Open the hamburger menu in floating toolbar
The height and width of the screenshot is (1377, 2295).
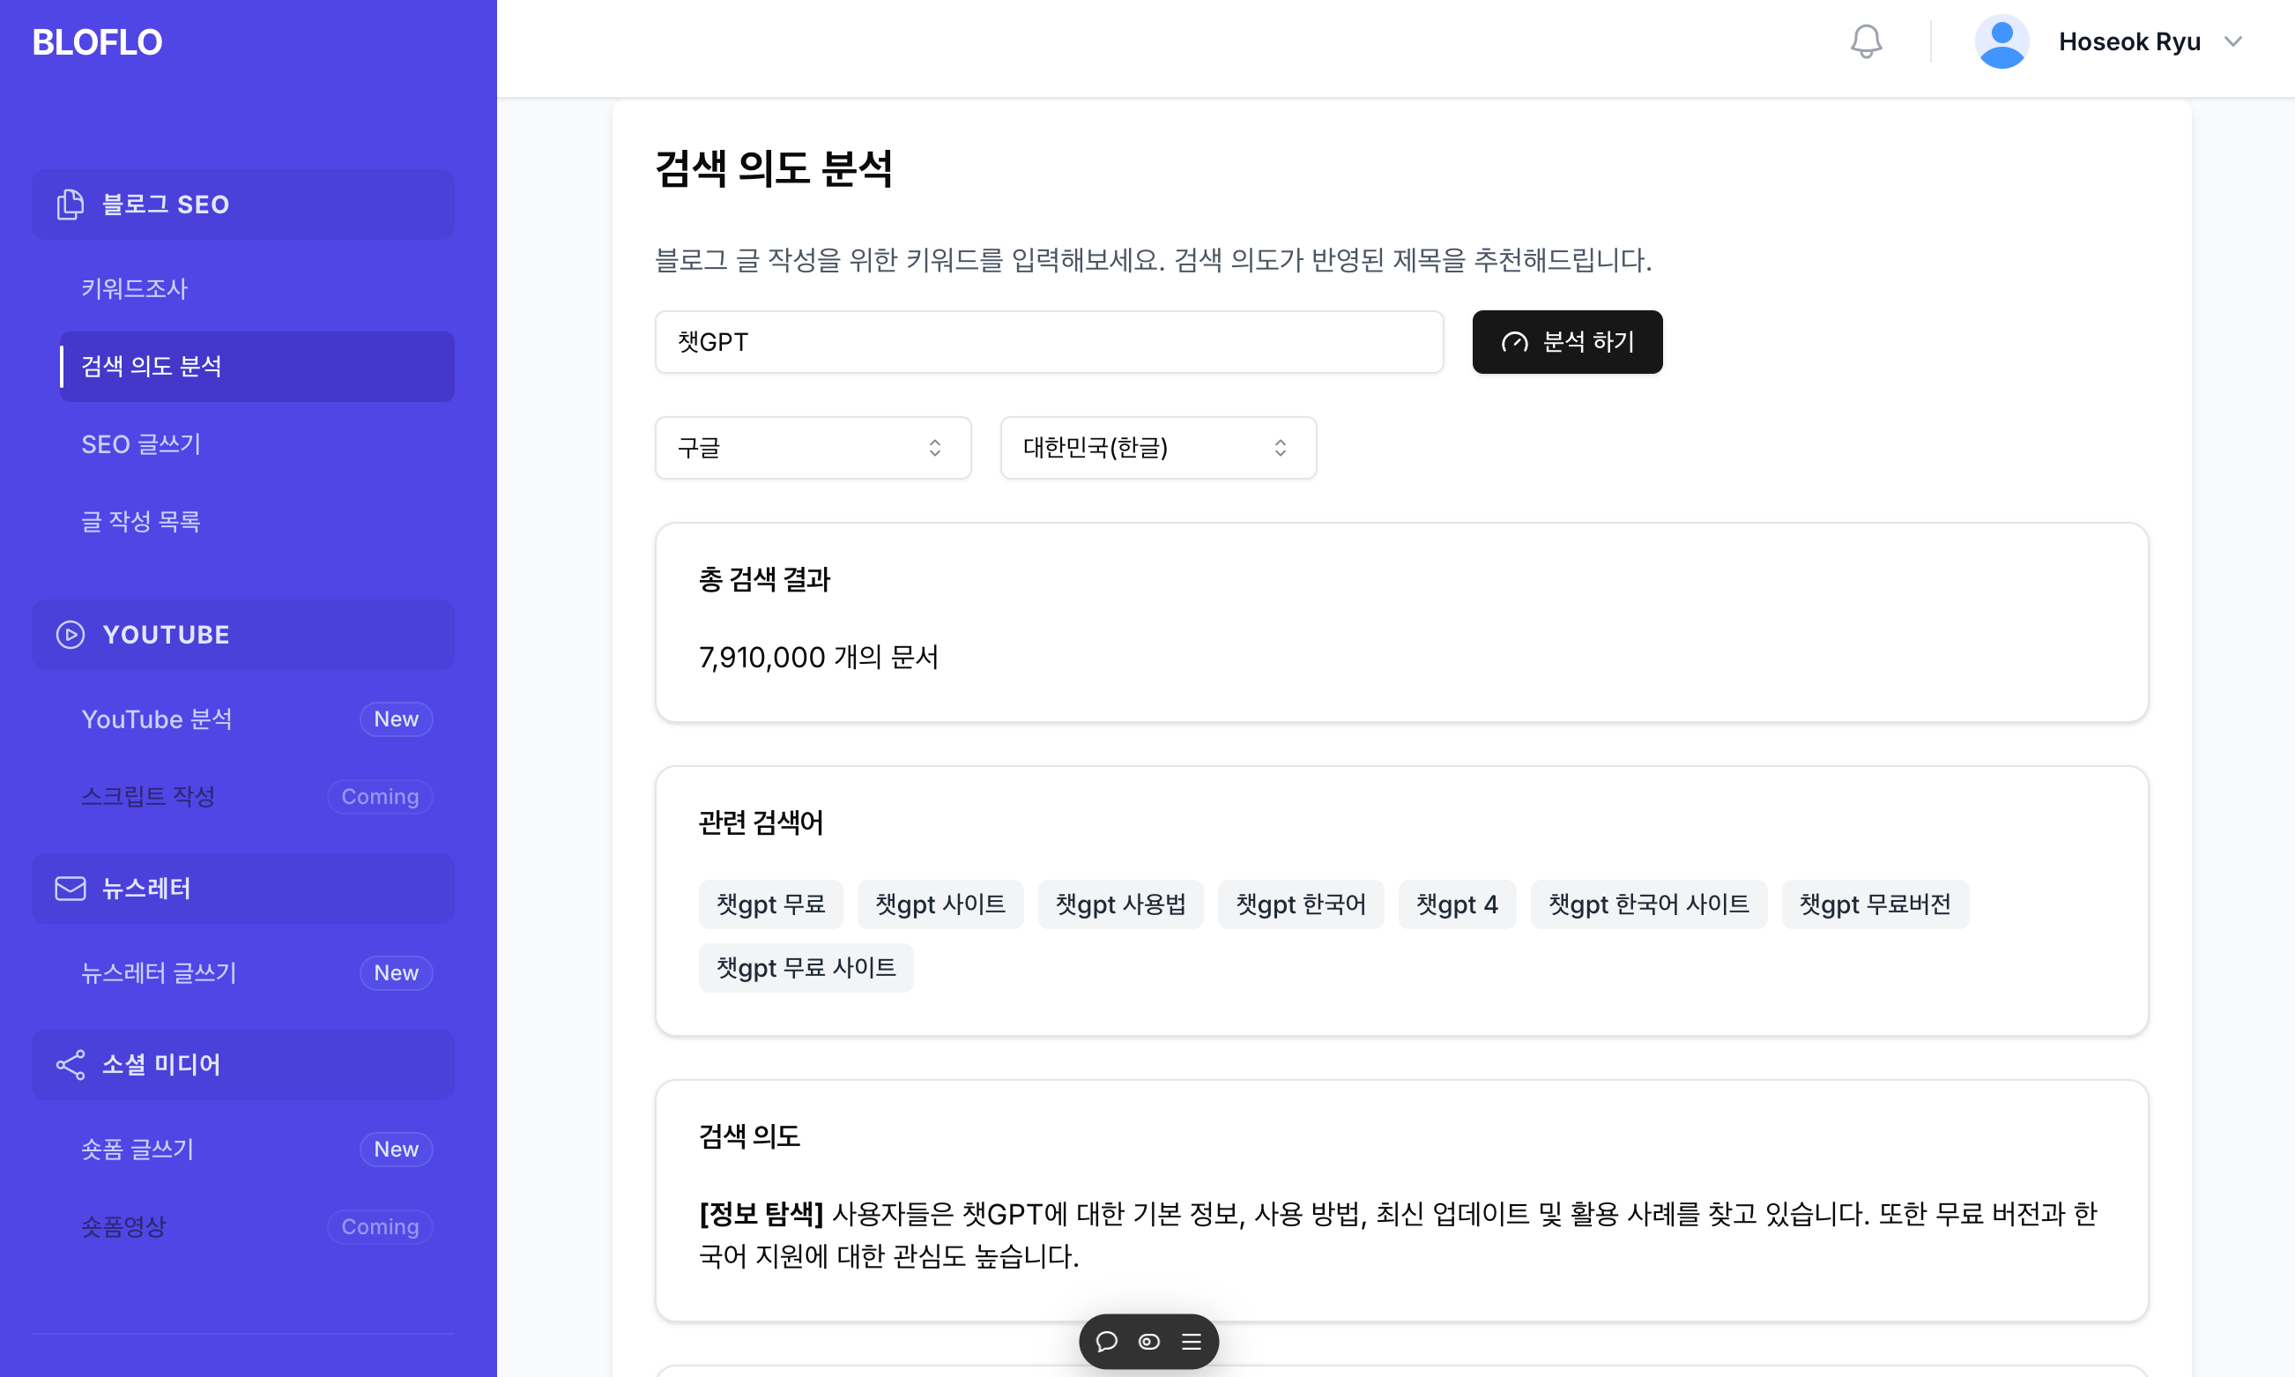(x=1191, y=1341)
